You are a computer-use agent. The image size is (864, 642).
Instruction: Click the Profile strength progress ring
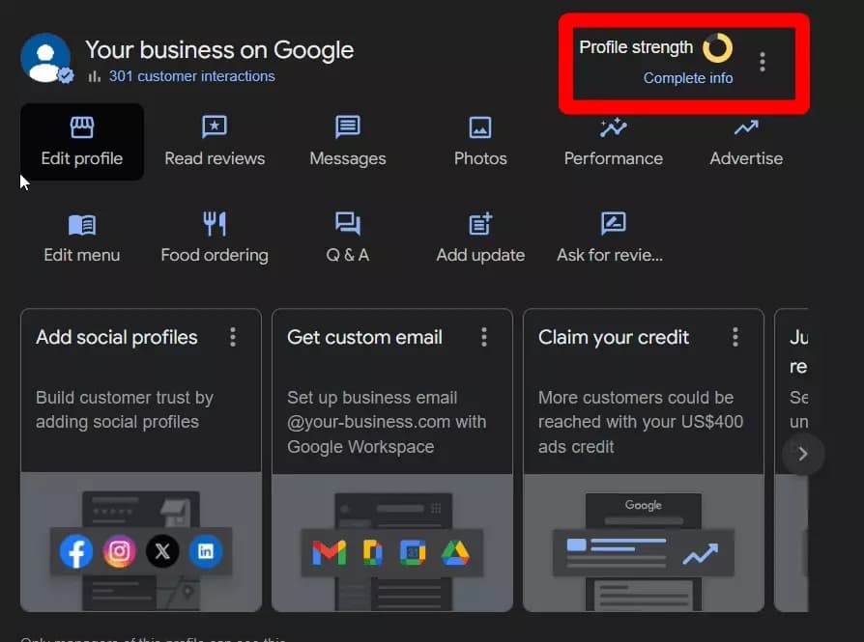pos(717,47)
